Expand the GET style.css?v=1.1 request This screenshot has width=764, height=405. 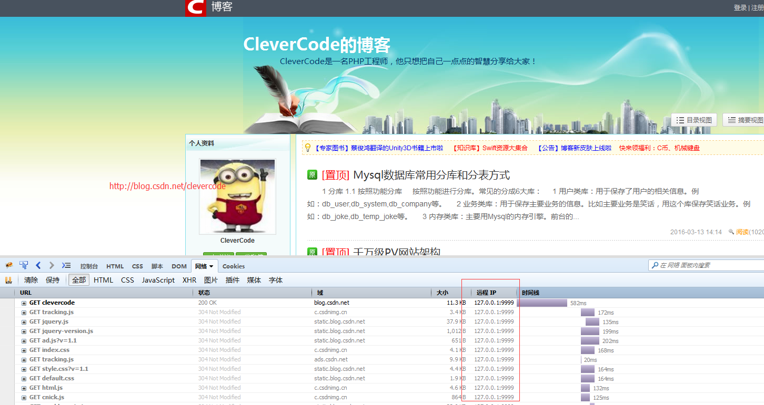[x=24, y=369]
